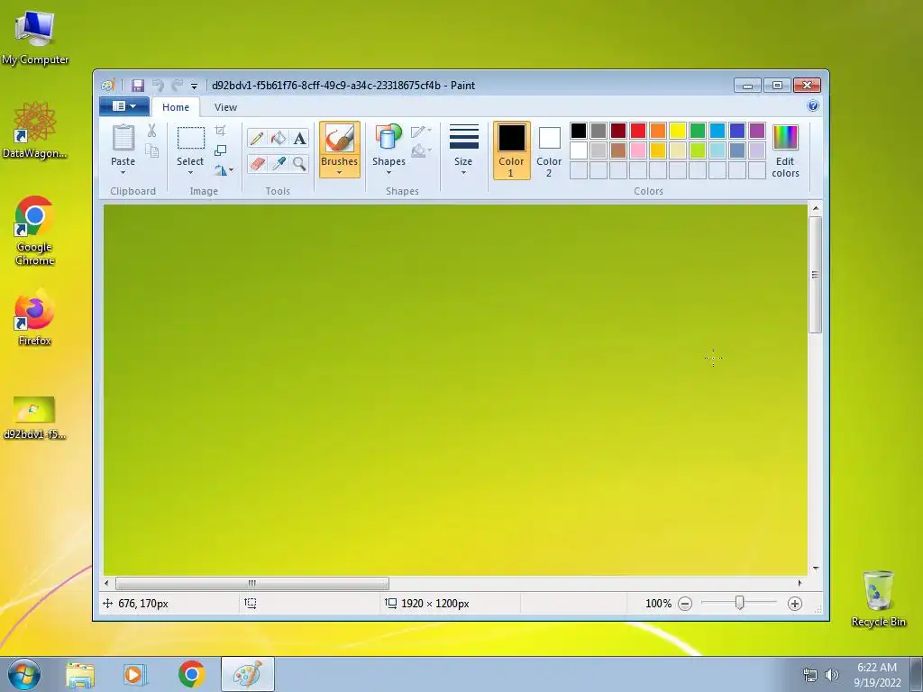The image size is (923, 692).
Task: Select the My Computer desktop icon
Action: click(35, 38)
